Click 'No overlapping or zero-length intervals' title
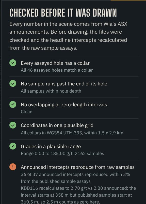 click(x=64, y=105)
